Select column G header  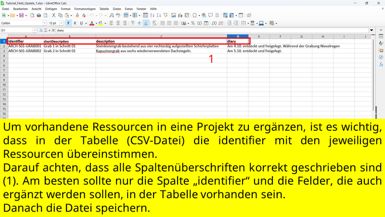point(301,37)
